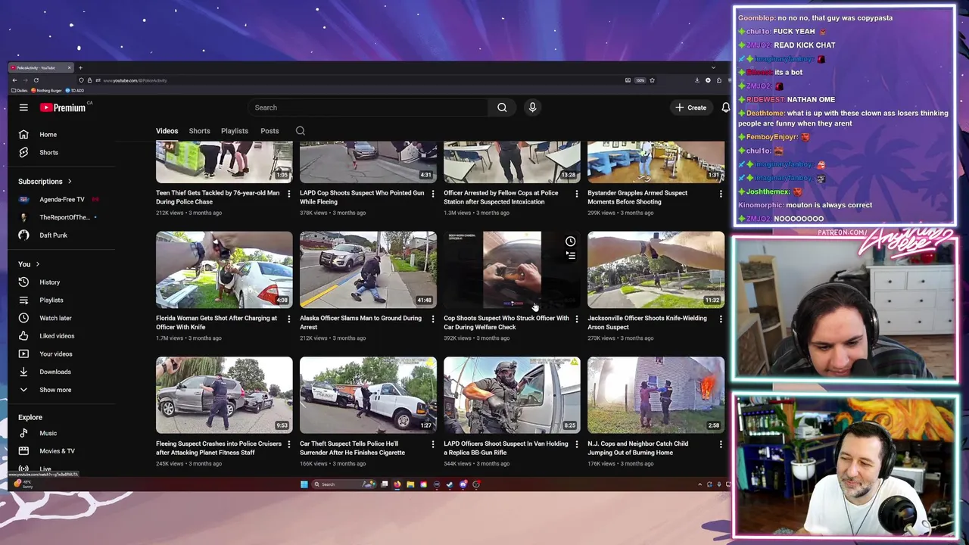Open the browser downloads arrow
Viewport: 969px width, 545px height.
point(697,80)
